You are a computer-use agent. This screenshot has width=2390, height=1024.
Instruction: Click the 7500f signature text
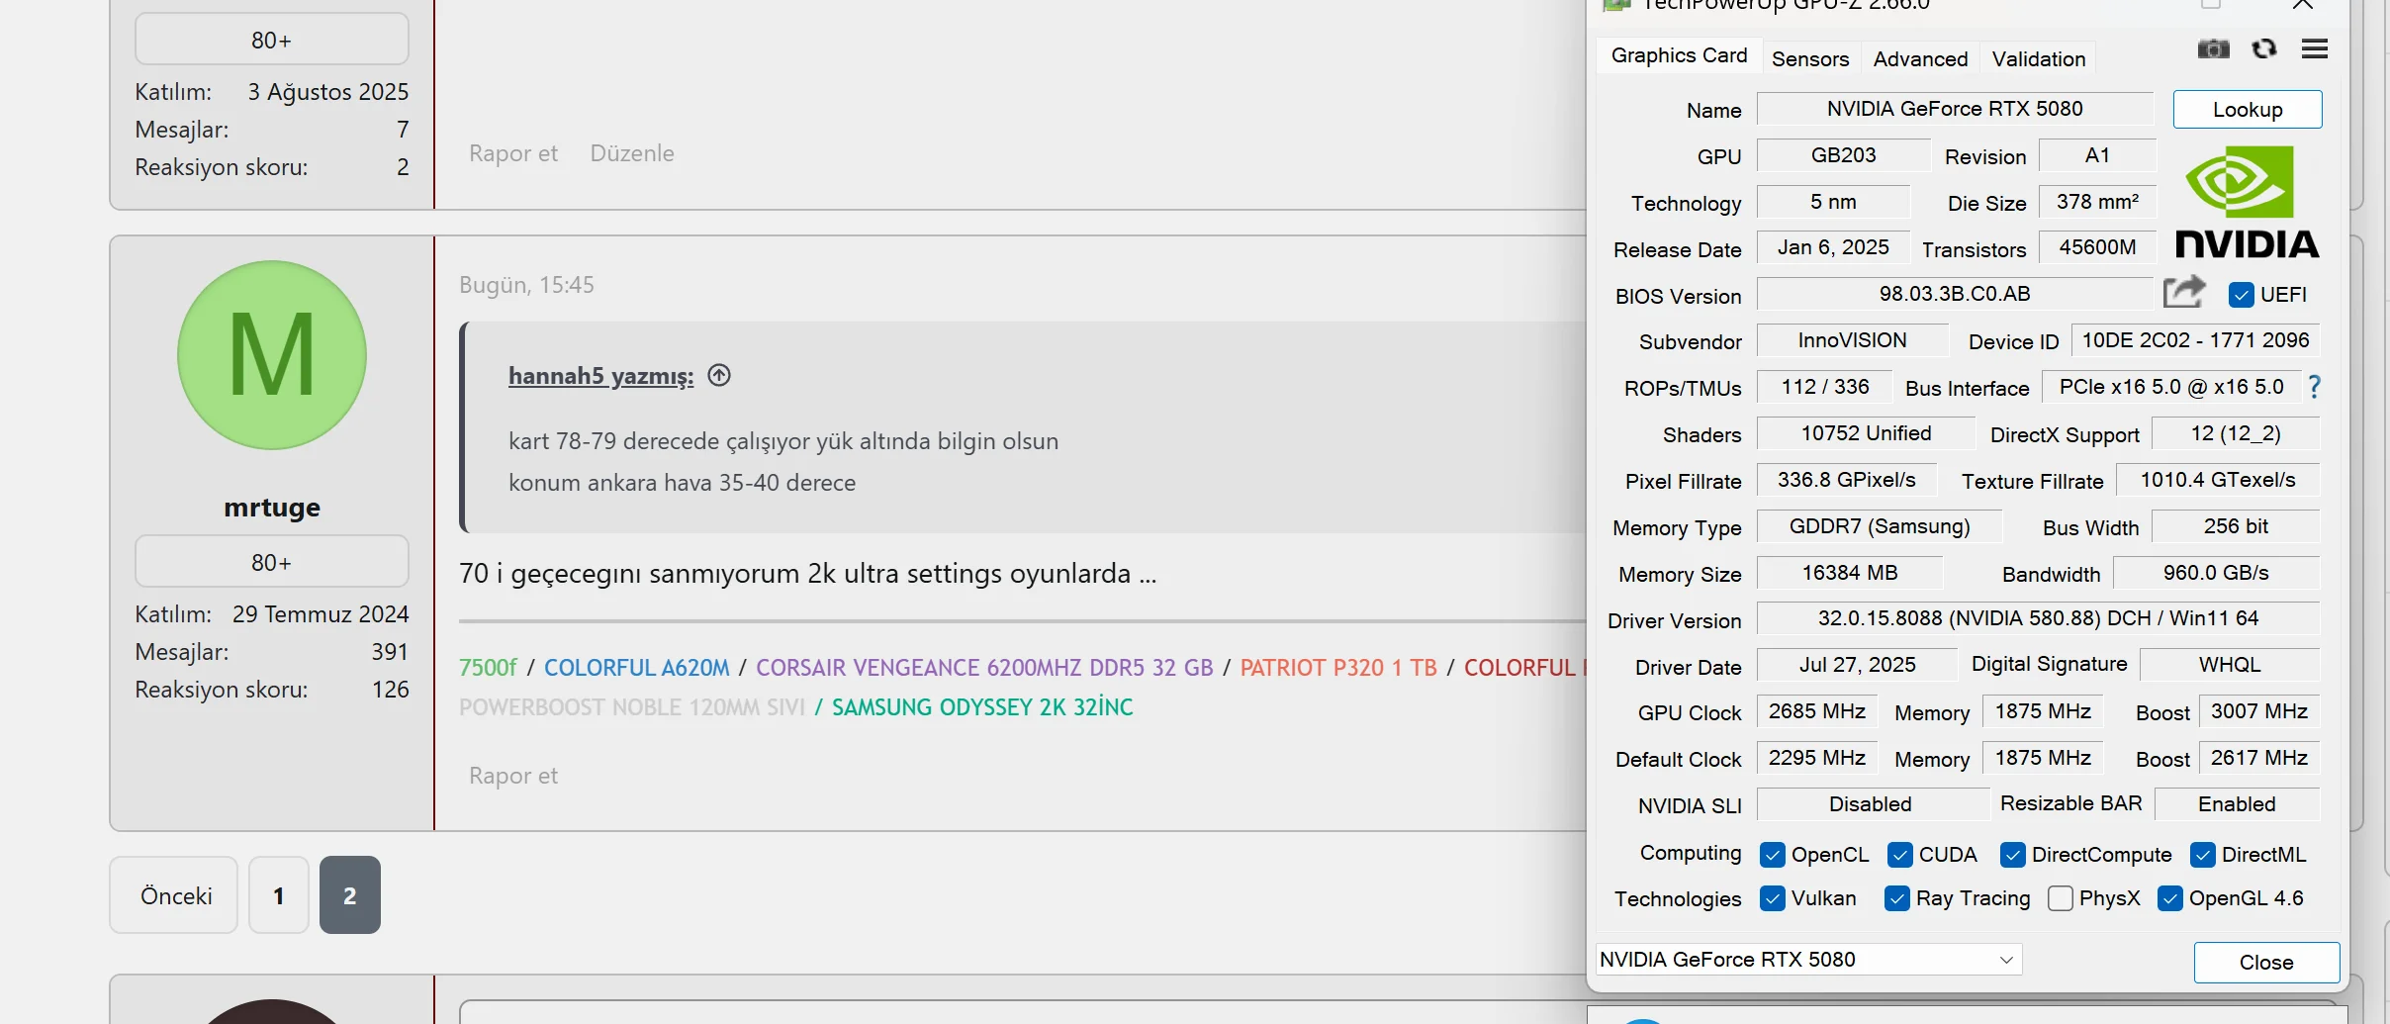click(x=488, y=668)
